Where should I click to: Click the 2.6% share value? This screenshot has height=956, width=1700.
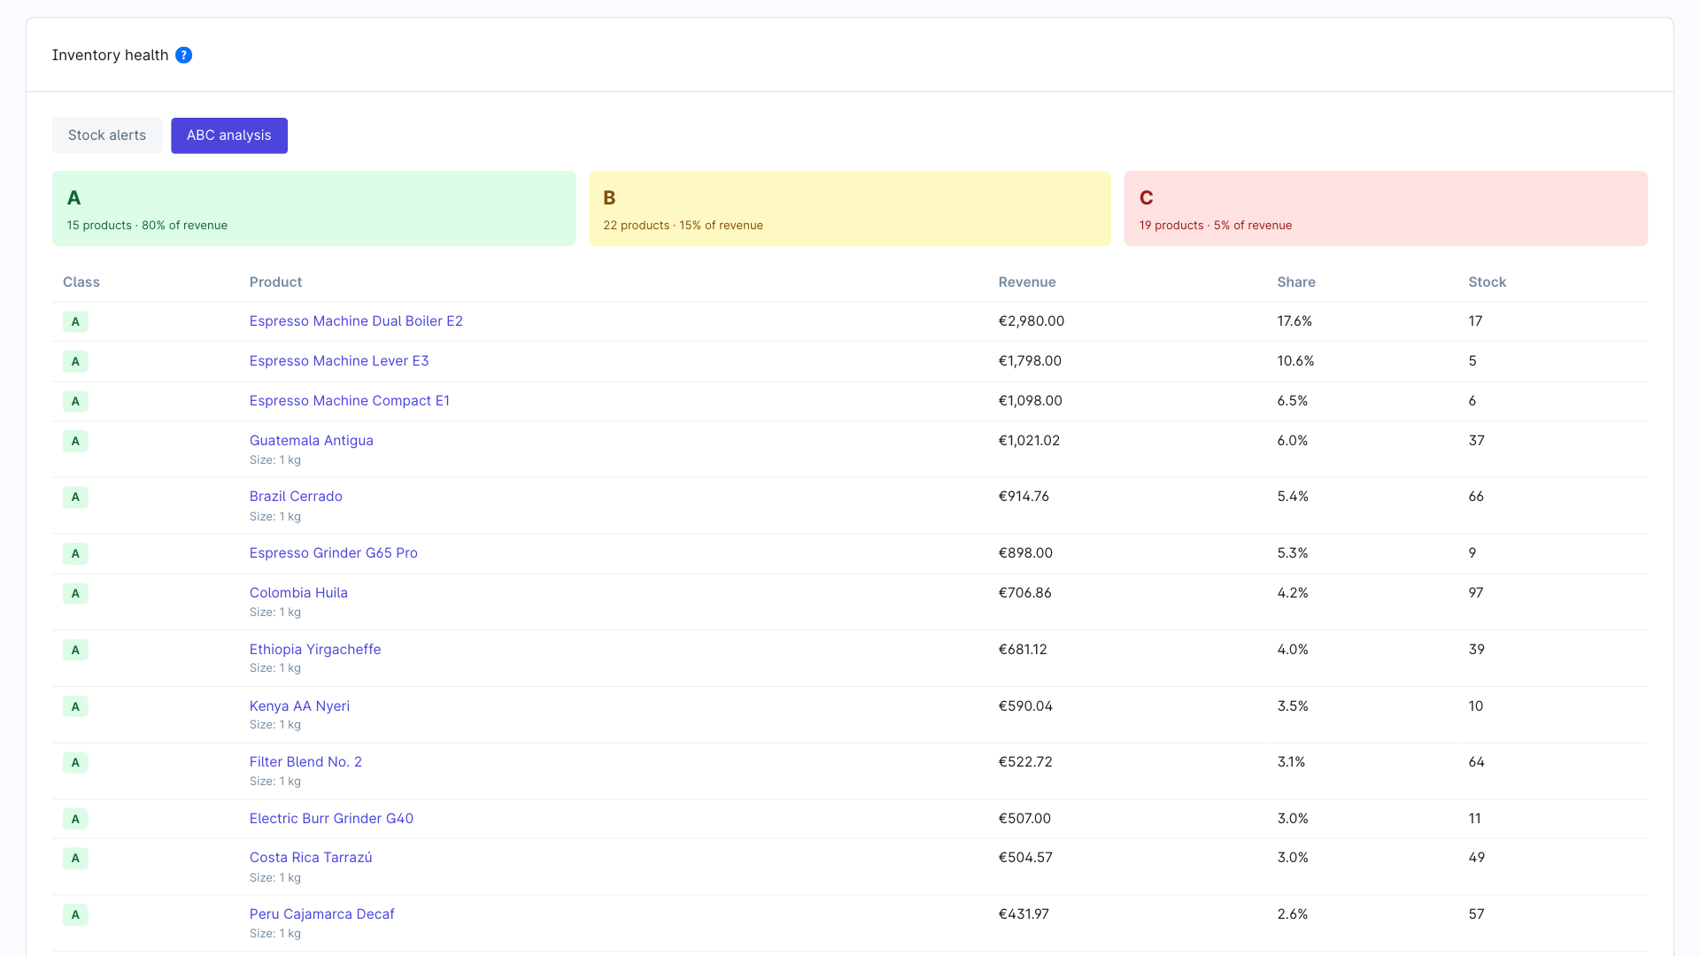(1293, 914)
